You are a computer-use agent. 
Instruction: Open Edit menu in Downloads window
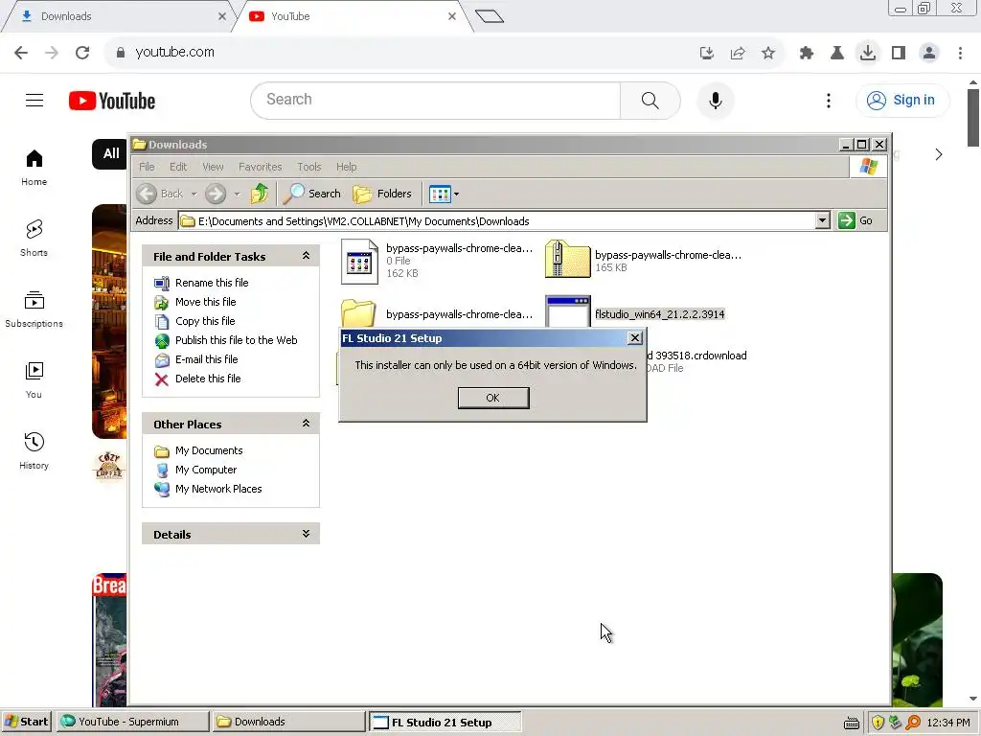(178, 167)
